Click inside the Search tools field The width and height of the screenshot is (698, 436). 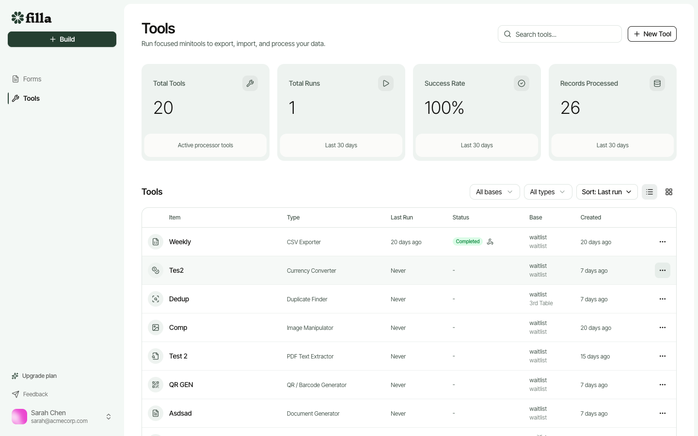tap(560, 34)
